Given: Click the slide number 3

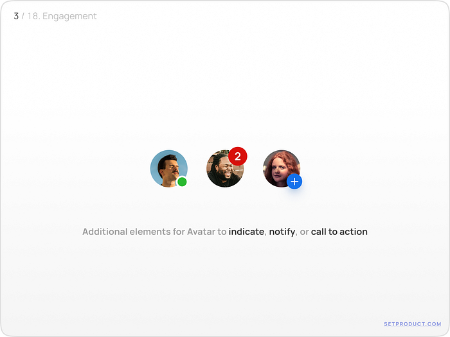Looking at the screenshot, I should [16, 16].
